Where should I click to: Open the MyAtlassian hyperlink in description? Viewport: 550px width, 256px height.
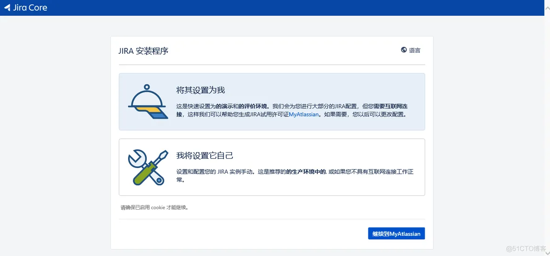304,114
